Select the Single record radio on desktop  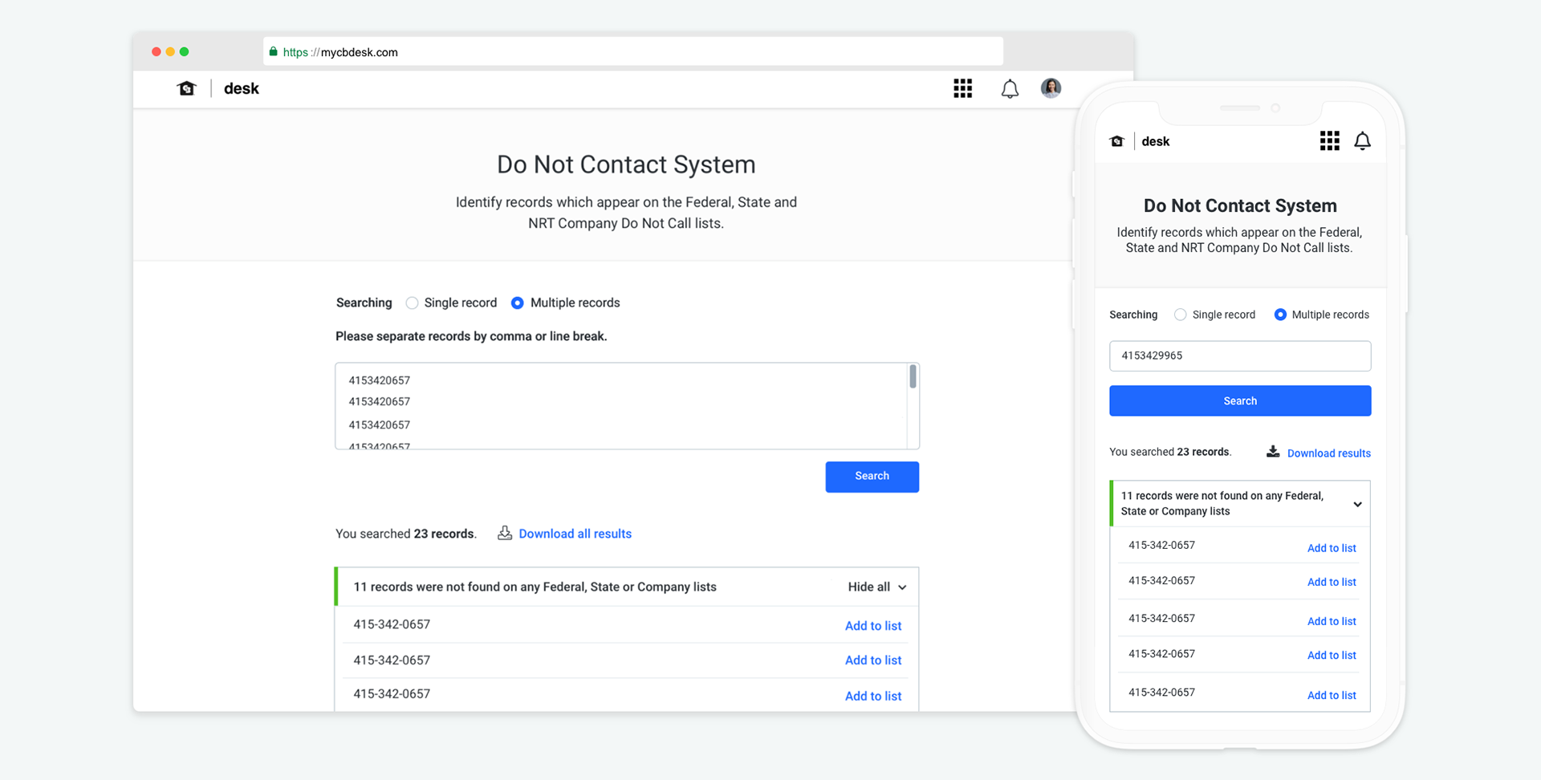point(412,303)
